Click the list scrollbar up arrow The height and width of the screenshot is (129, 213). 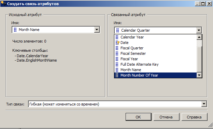199,37
